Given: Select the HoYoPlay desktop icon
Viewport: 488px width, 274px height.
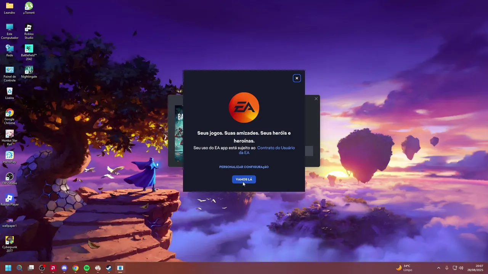Looking at the screenshot, I should [x=10, y=157].
